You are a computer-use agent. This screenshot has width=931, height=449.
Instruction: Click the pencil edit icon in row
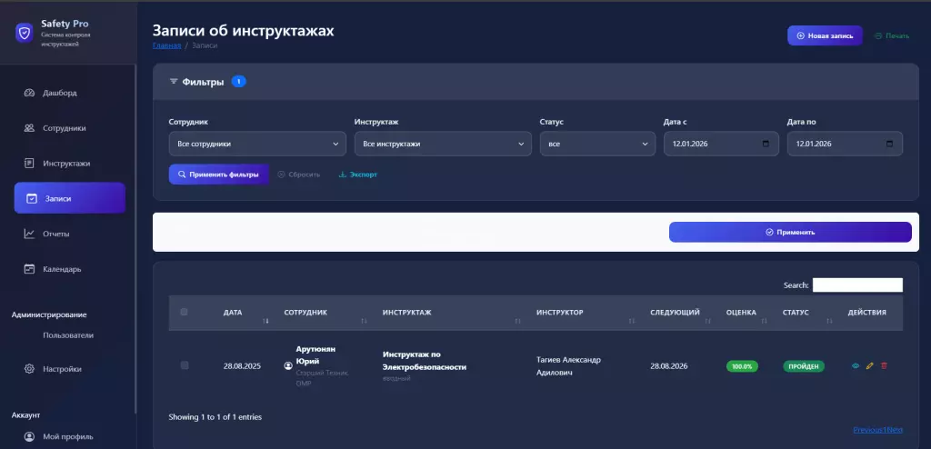click(x=870, y=366)
